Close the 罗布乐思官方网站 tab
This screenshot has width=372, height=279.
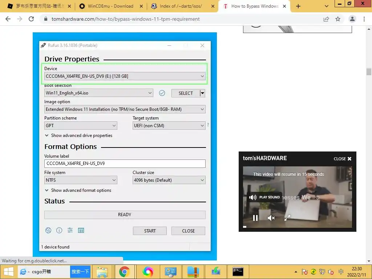point(69,6)
